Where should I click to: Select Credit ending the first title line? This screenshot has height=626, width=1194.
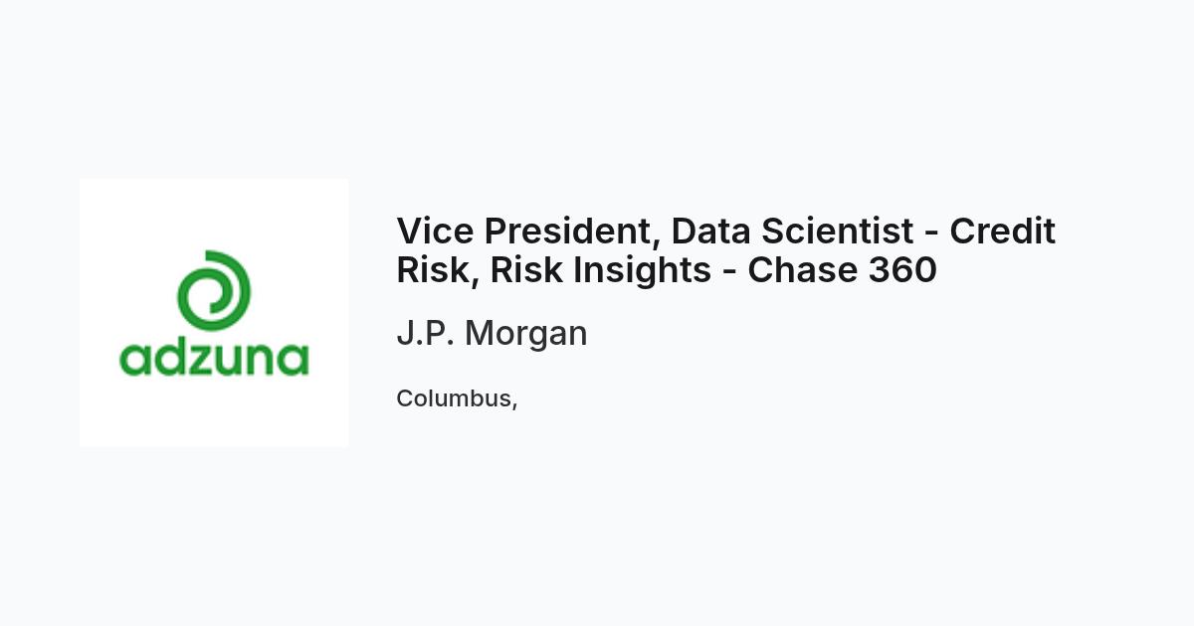point(1002,231)
